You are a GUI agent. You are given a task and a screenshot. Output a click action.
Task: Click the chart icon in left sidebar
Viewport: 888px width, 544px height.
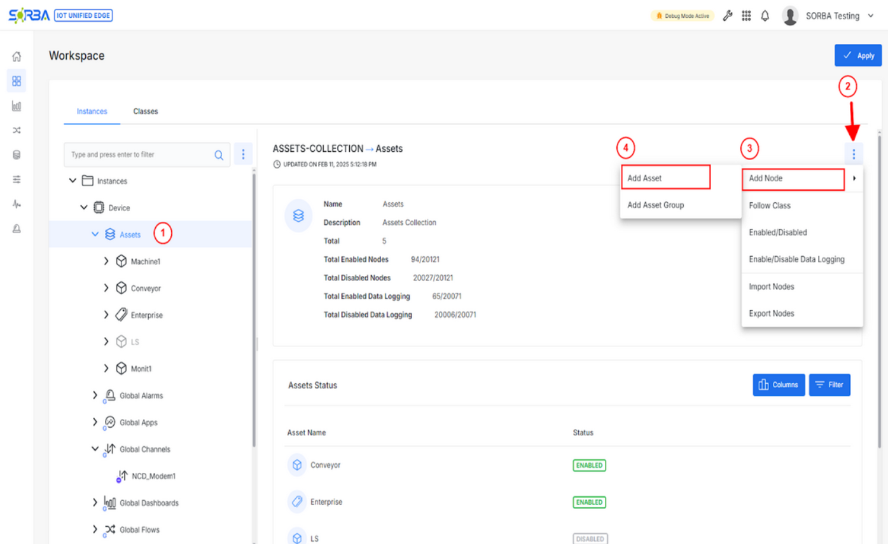click(17, 106)
